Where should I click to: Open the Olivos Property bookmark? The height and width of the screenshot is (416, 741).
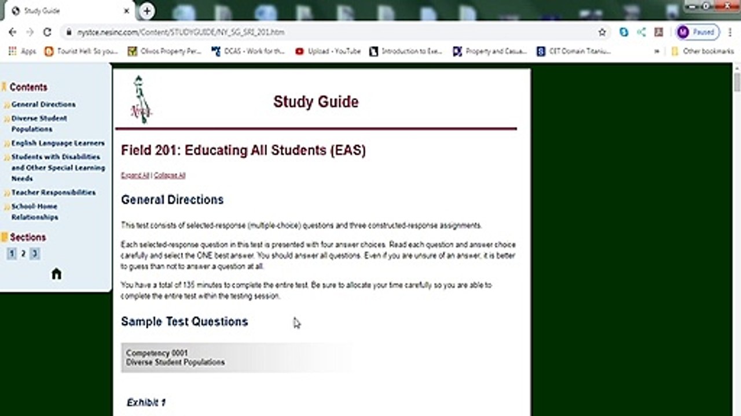164,51
